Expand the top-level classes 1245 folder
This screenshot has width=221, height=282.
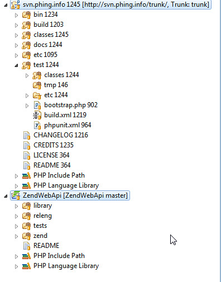pyautogui.click(x=16, y=35)
